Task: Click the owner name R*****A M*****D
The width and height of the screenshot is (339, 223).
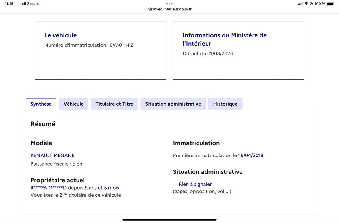Action: coord(49,188)
